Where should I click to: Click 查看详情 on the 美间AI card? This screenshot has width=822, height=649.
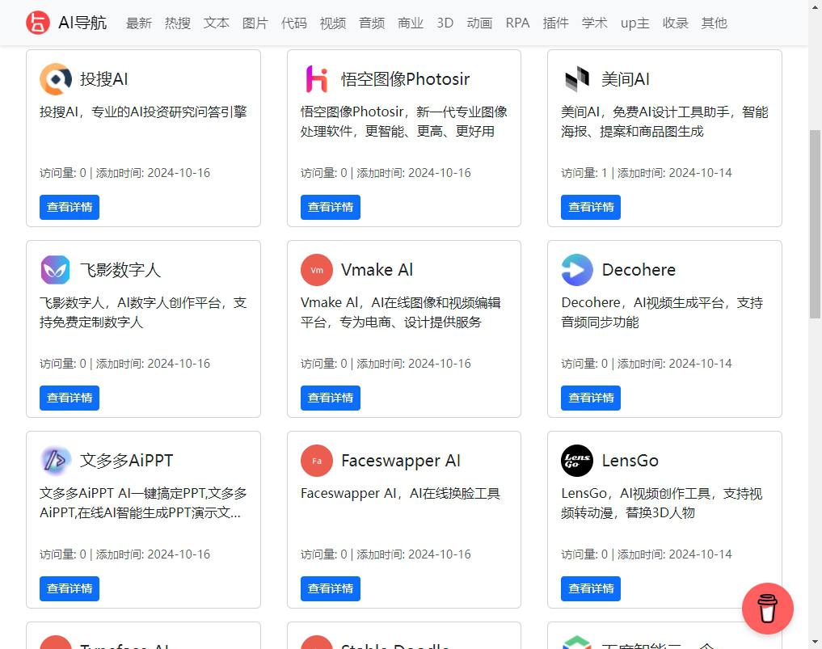point(591,207)
